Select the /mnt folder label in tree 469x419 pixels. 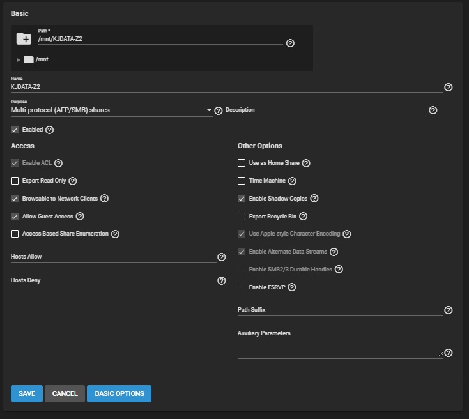42,59
